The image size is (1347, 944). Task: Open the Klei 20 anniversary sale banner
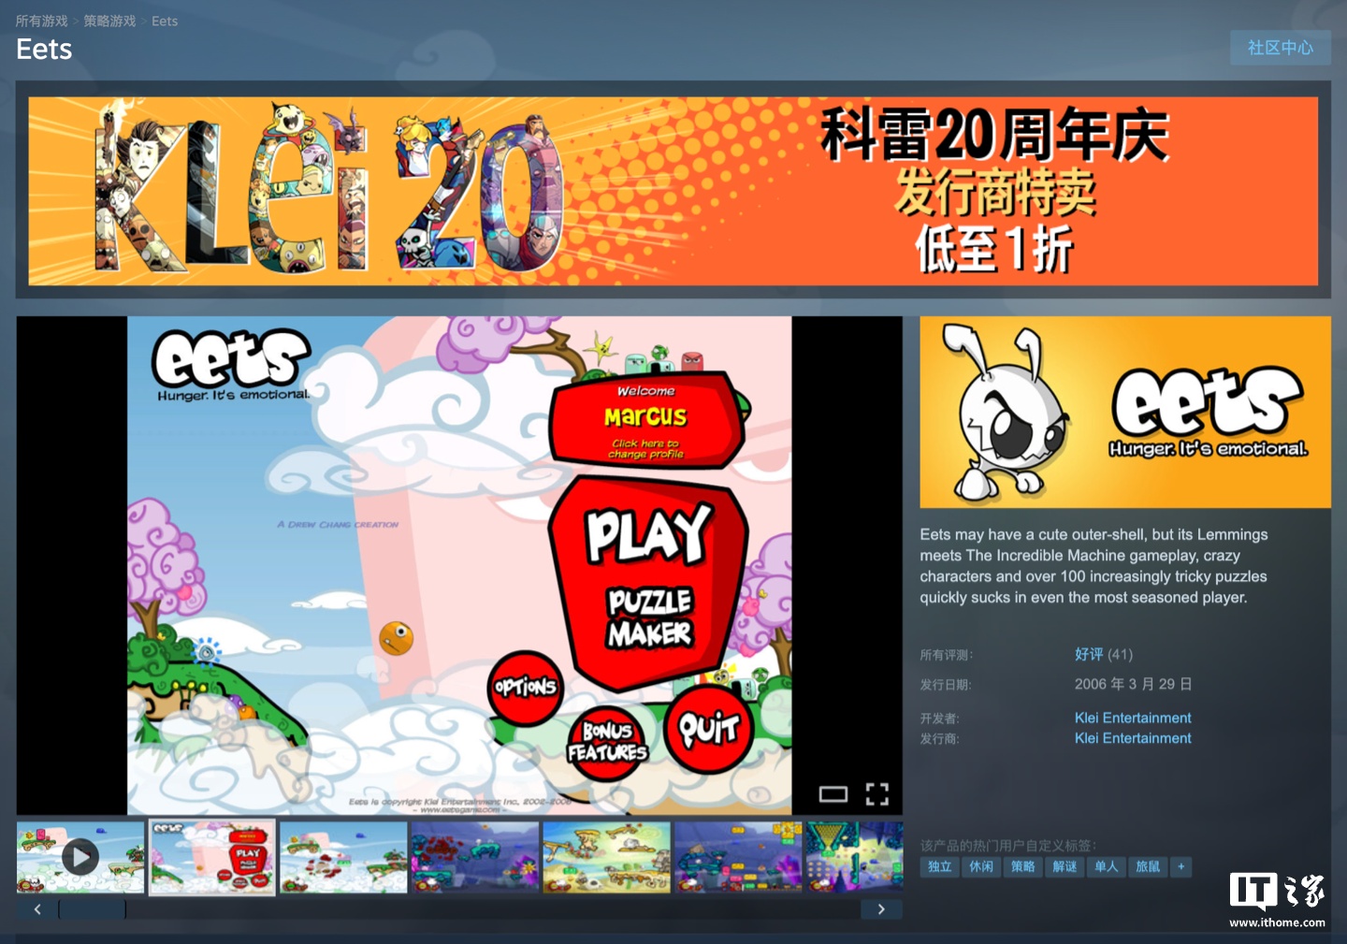click(x=673, y=191)
